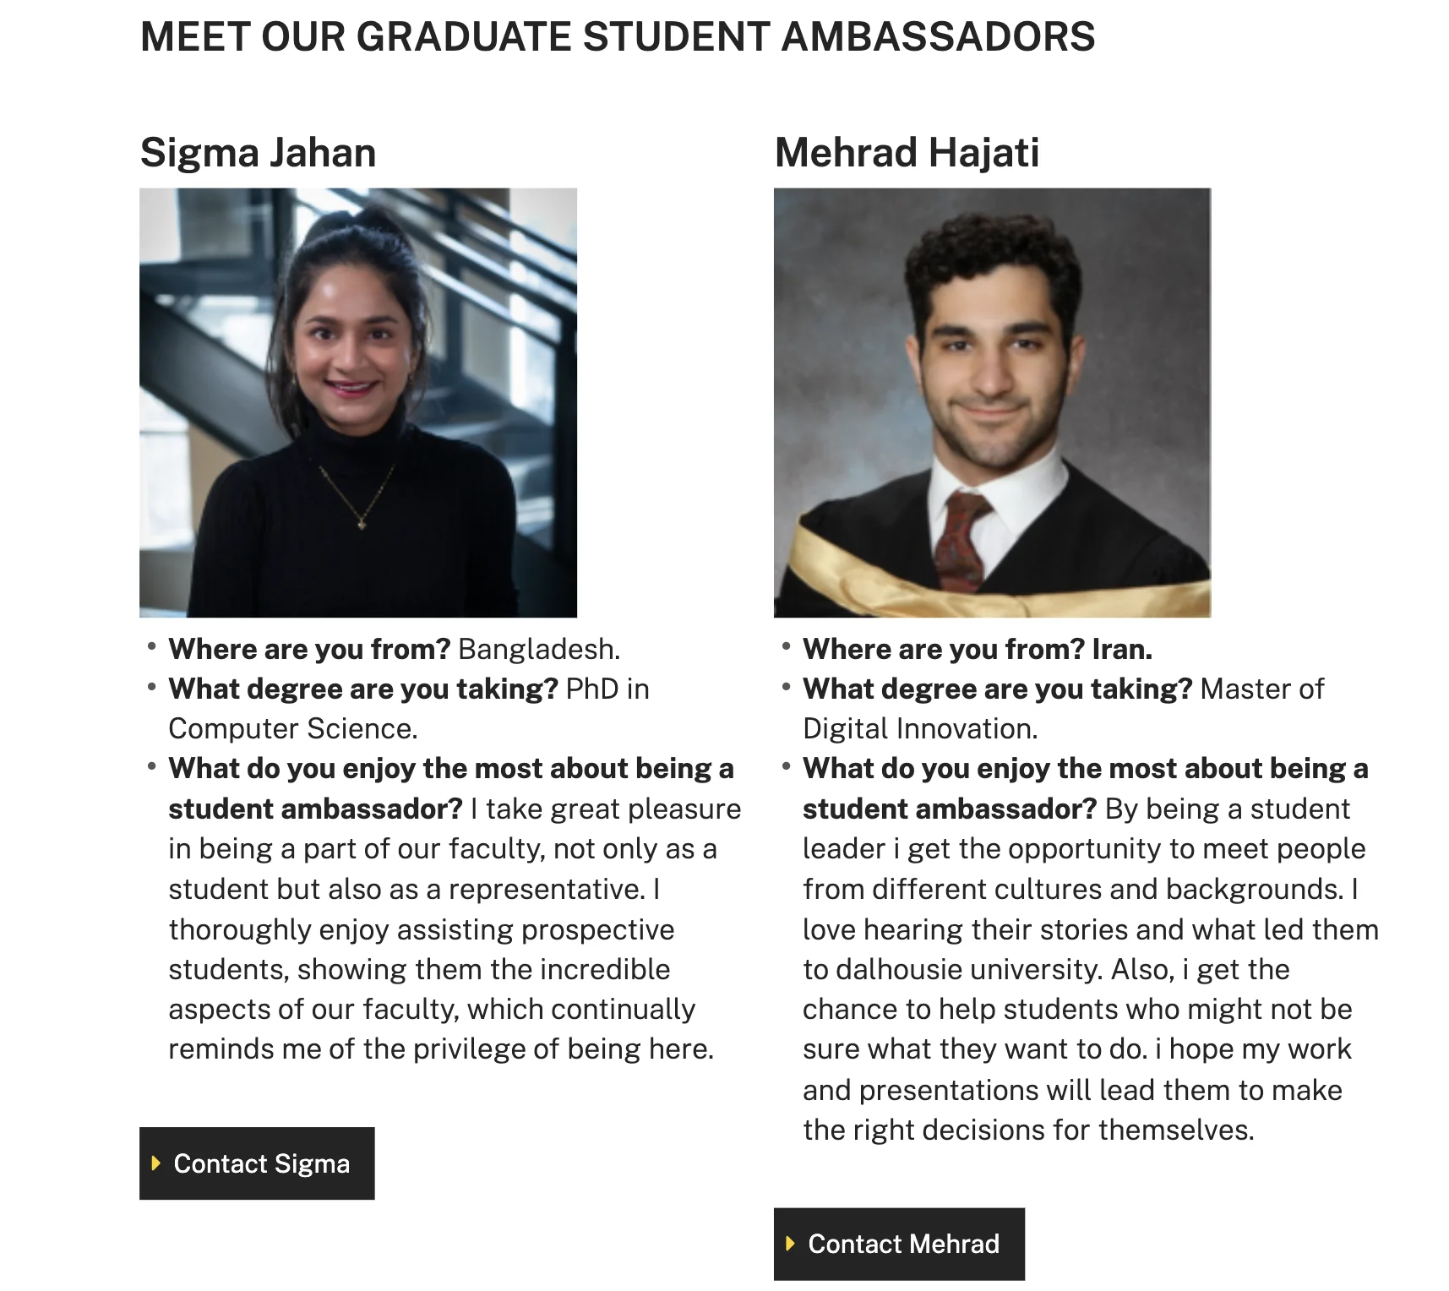The height and width of the screenshot is (1291, 1449).
Task: Click the student ambassador question under Sigma
Action: pyautogui.click(x=451, y=787)
